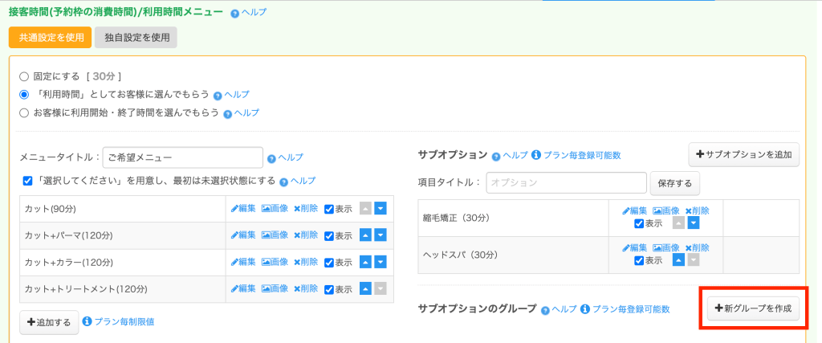Switch to 共通設定を使用 tab

(49, 37)
